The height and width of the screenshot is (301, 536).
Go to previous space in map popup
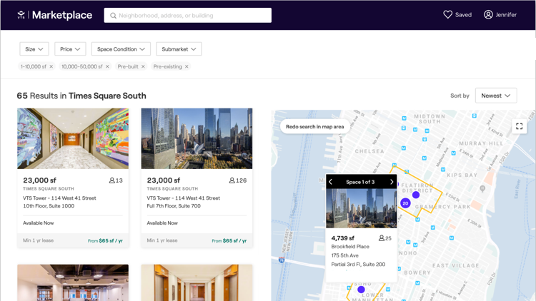pyautogui.click(x=331, y=182)
